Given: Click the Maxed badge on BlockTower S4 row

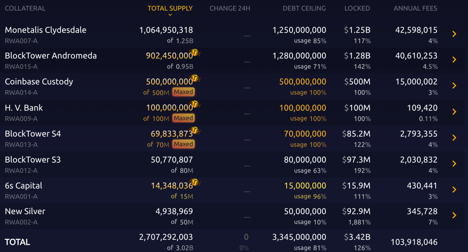Looking at the screenshot, I should click(x=183, y=144).
